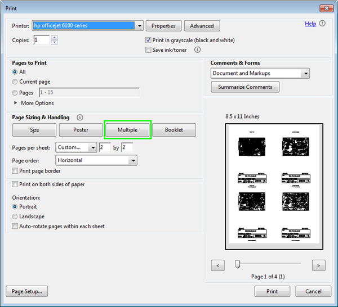Click the help question mark icon
This screenshot has height=307, width=338.
click(322, 24)
